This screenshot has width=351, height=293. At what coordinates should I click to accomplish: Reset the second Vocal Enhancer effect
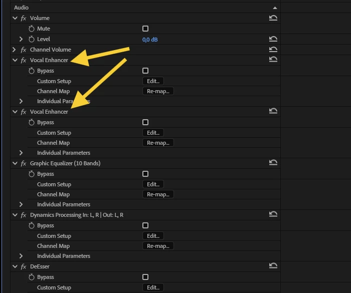[x=273, y=111]
